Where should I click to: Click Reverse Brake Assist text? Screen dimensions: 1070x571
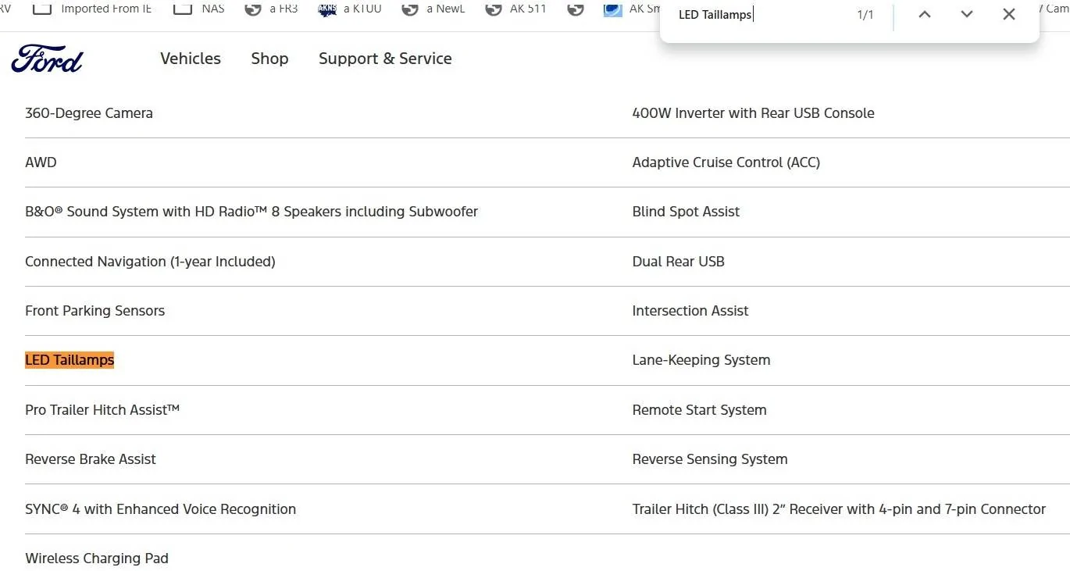click(x=91, y=459)
